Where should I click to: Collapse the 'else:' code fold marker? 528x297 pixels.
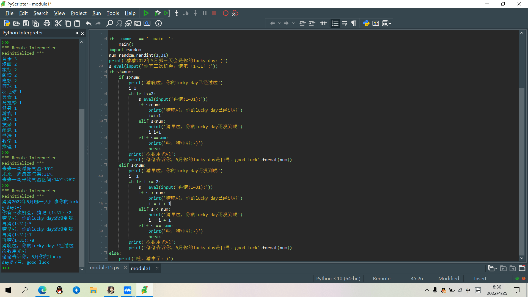(x=105, y=253)
